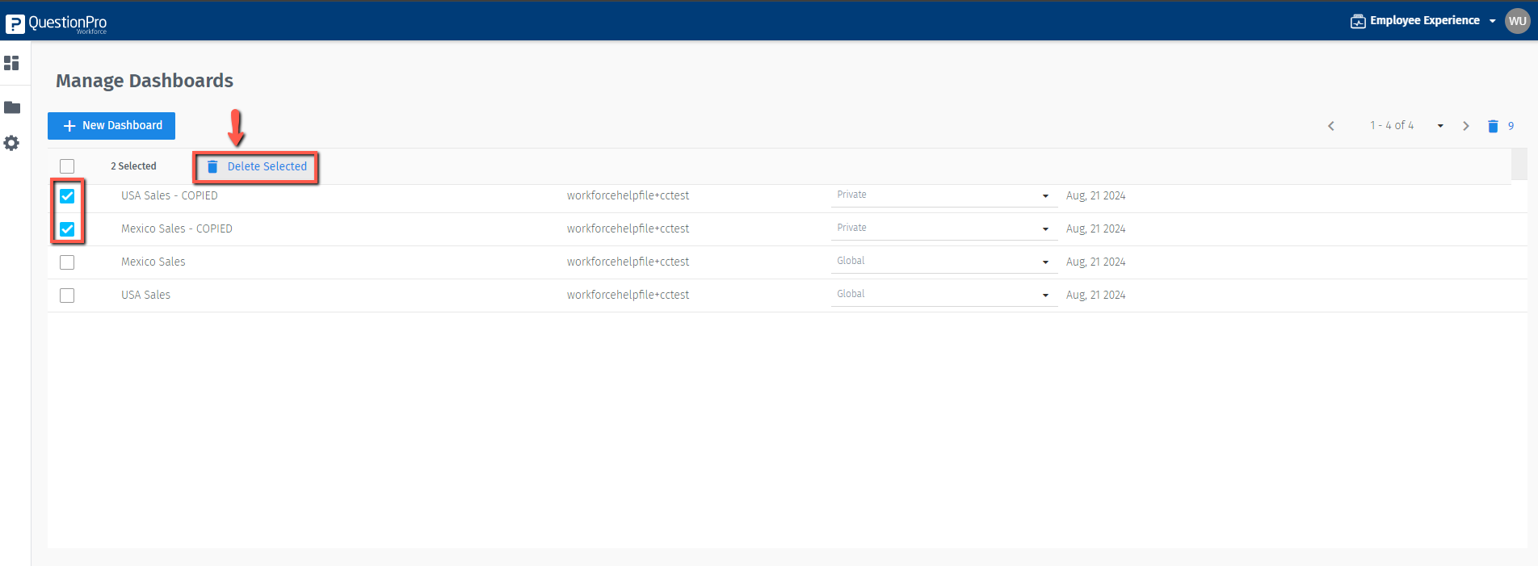This screenshot has height=566, width=1538.
Task: Click the WU user avatar
Action: pos(1518,21)
